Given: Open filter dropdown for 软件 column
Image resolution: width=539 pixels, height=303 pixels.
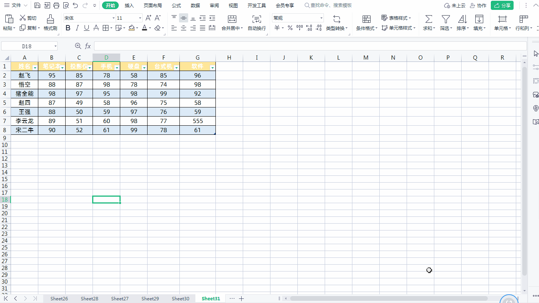Looking at the screenshot, I should click(212, 67).
